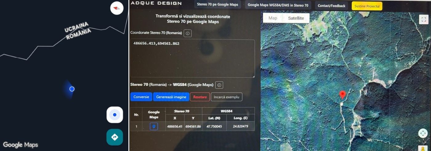Click the red location marker on the map
This screenshot has width=431, height=151.
click(342, 94)
